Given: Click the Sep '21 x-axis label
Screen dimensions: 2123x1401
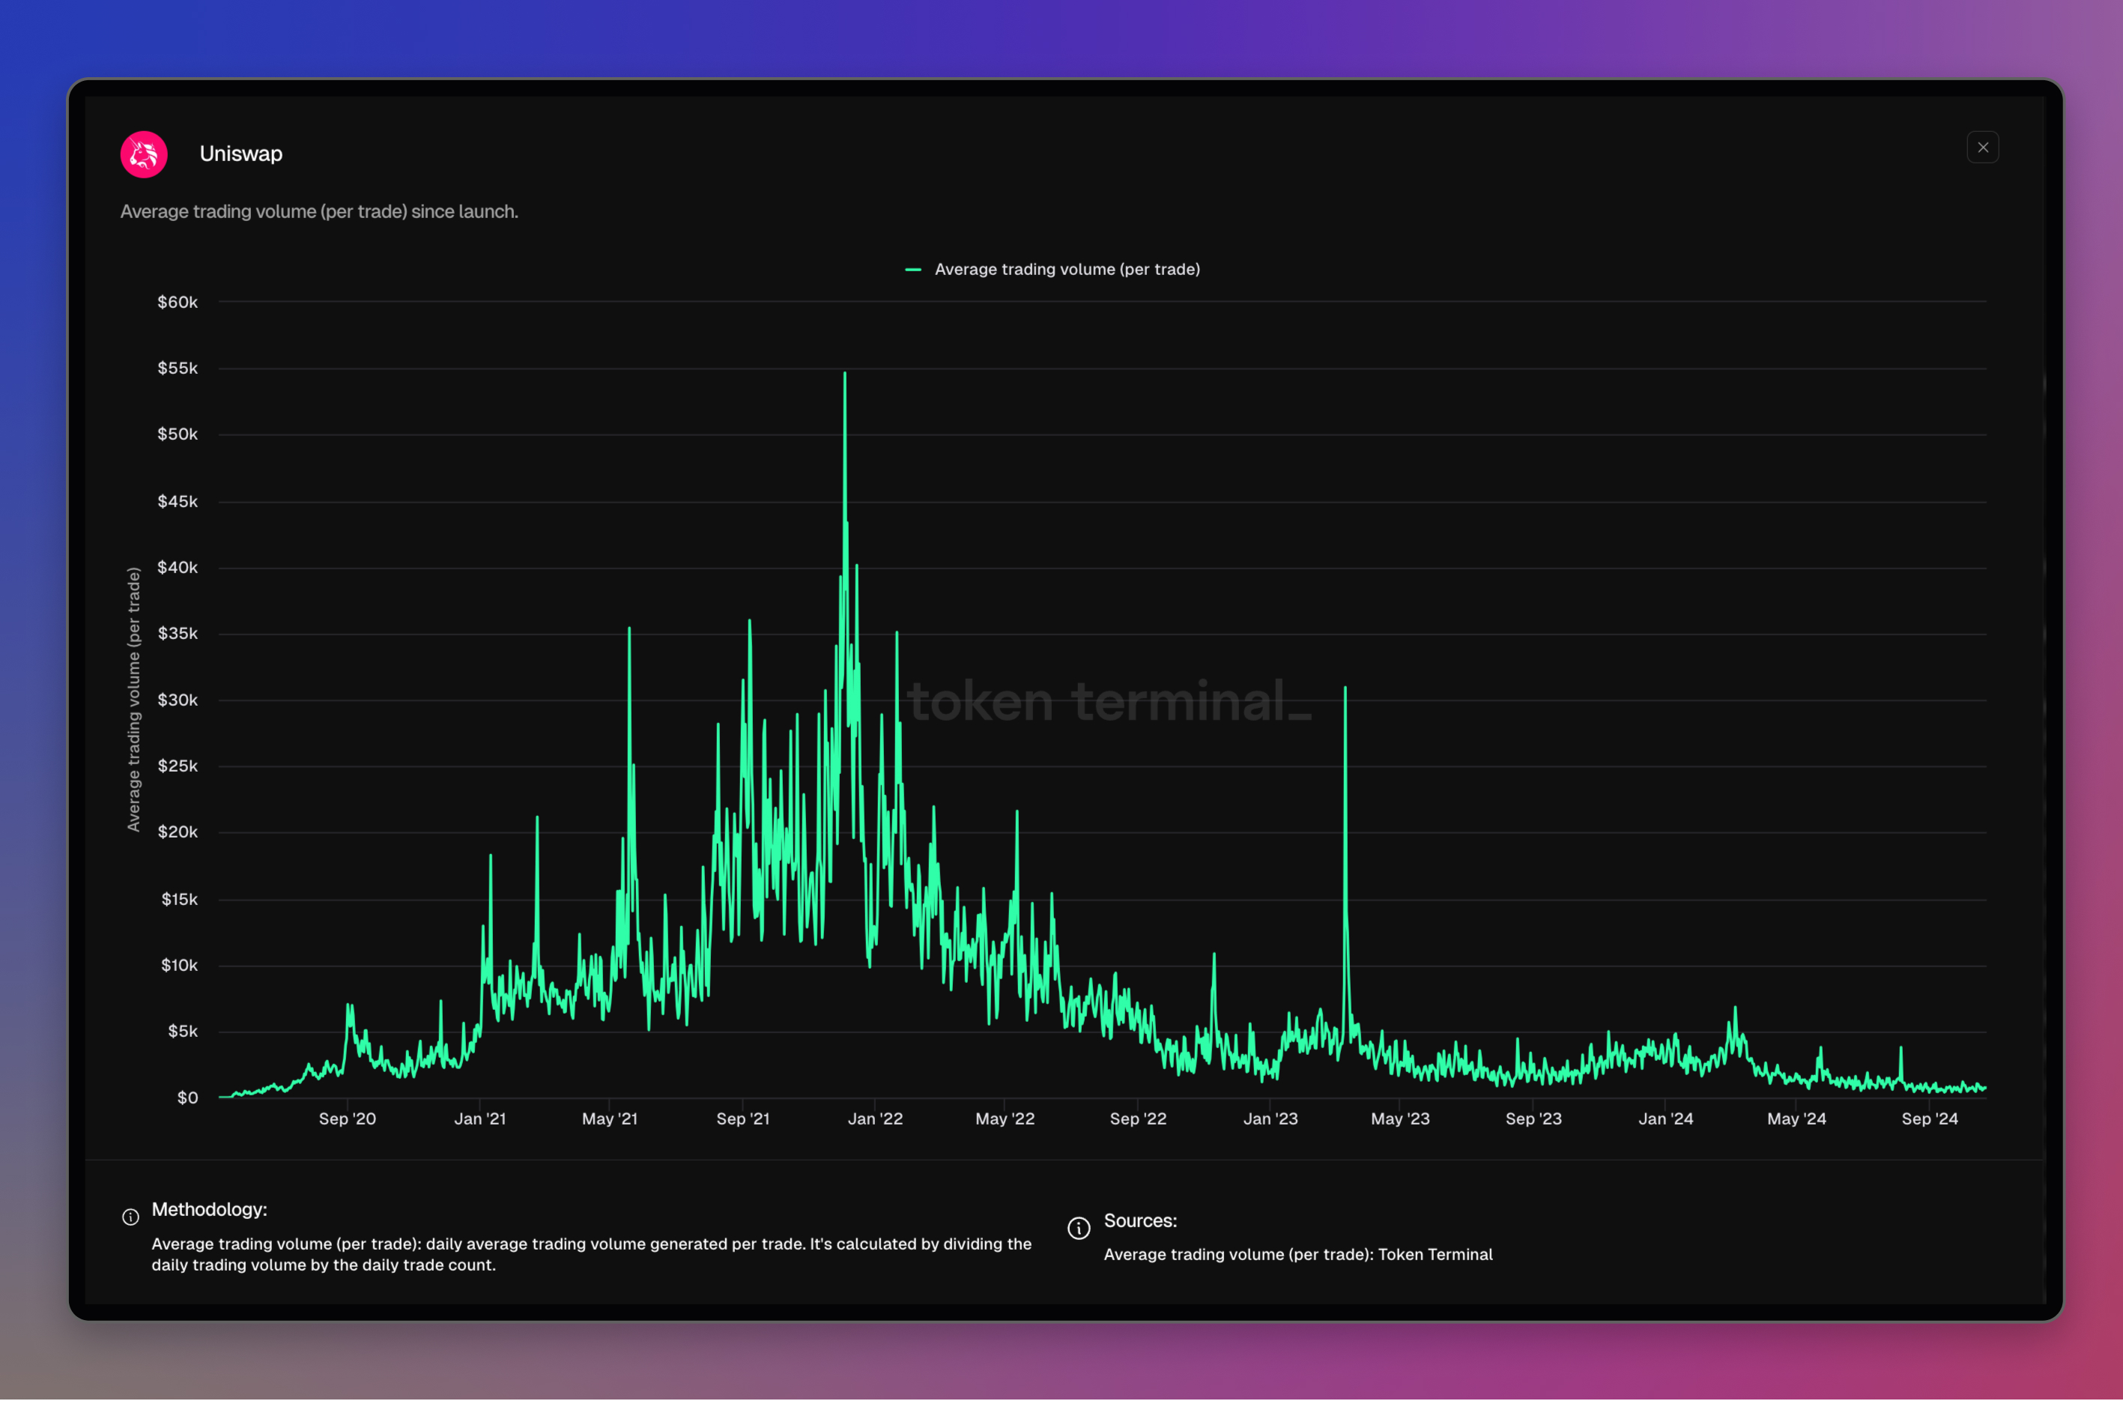Looking at the screenshot, I should (x=742, y=1119).
